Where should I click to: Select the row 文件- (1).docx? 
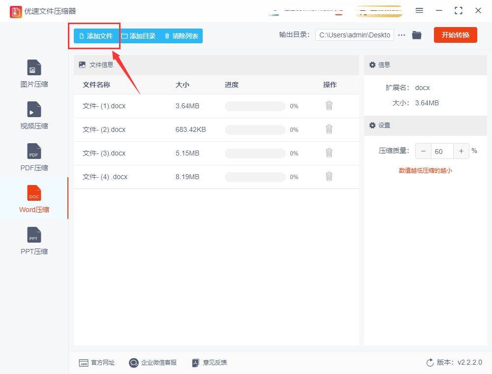point(216,106)
